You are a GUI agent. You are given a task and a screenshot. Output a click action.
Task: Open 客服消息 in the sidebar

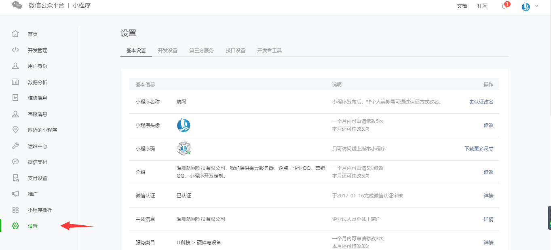tap(38, 114)
